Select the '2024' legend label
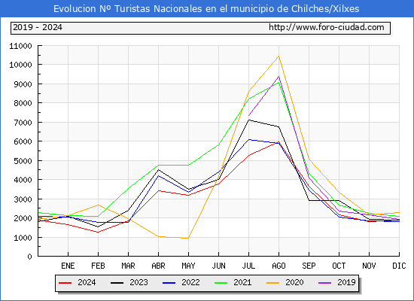The width and height of the screenshot is (414, 301). click(x=87, y=282)
